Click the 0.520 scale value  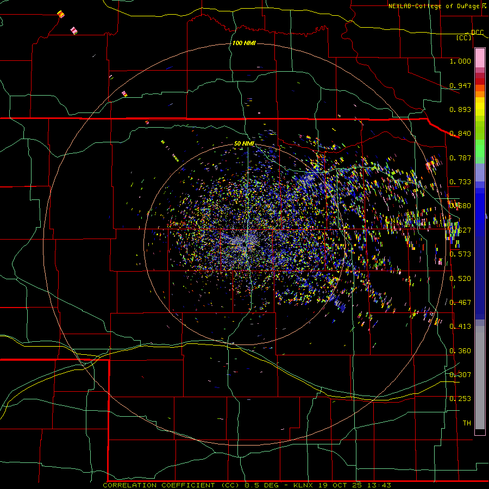[x=460, y=279]
